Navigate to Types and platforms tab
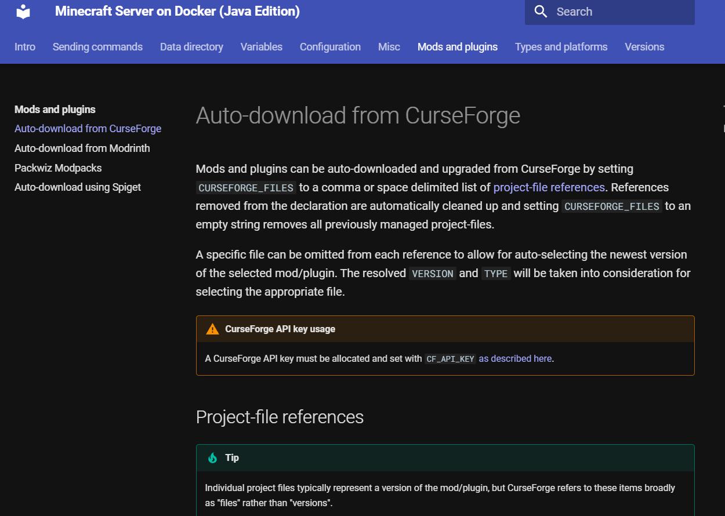 561,47
